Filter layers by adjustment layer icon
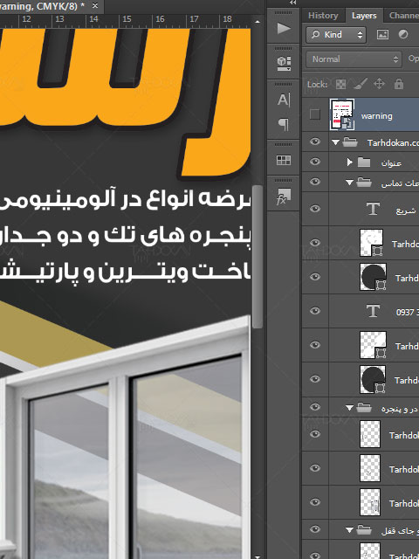This screenshot has width=419, height=559. coord(403,34)
